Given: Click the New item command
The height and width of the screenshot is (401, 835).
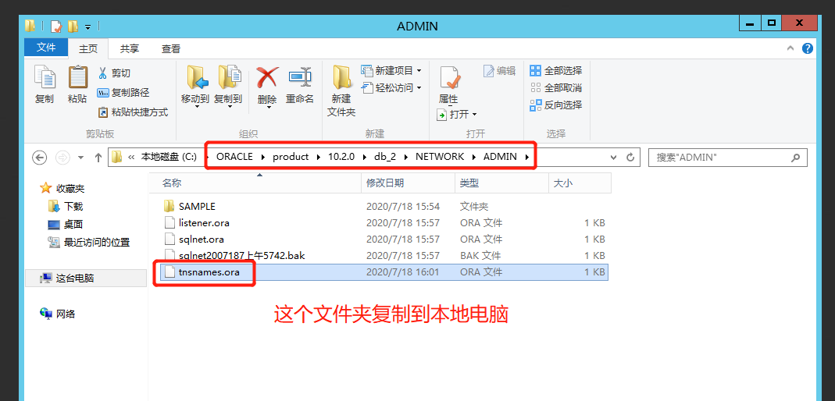Looking at the screenshot, I should point(391,70).
